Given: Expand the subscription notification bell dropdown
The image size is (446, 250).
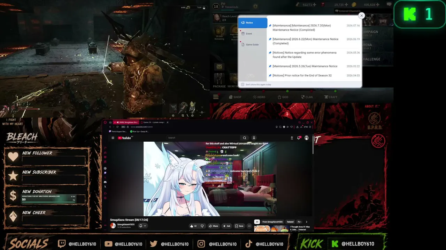Looking at the screenshot, I should tap(143, 226).
